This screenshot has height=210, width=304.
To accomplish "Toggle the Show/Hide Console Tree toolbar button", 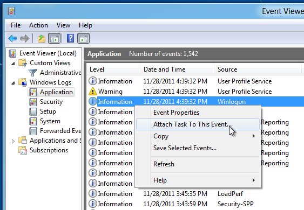I will point(55,38).
